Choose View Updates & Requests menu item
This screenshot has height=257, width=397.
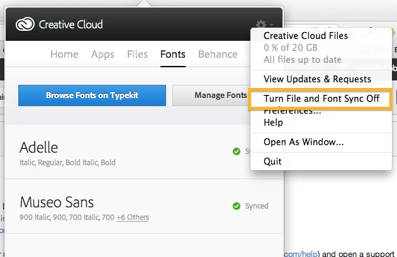pyautogui.click(x=317, y=79)
